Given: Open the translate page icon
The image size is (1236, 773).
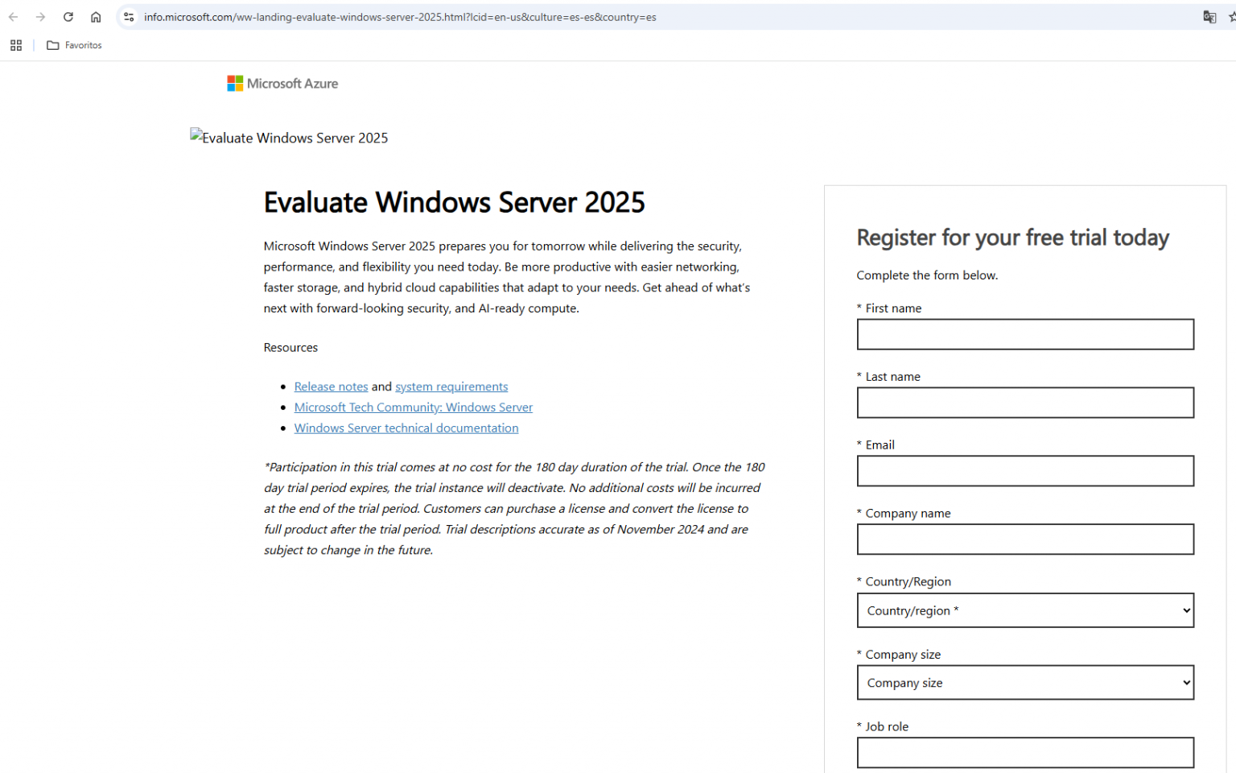Looking at the screenshot, I should pos(1209,17).
